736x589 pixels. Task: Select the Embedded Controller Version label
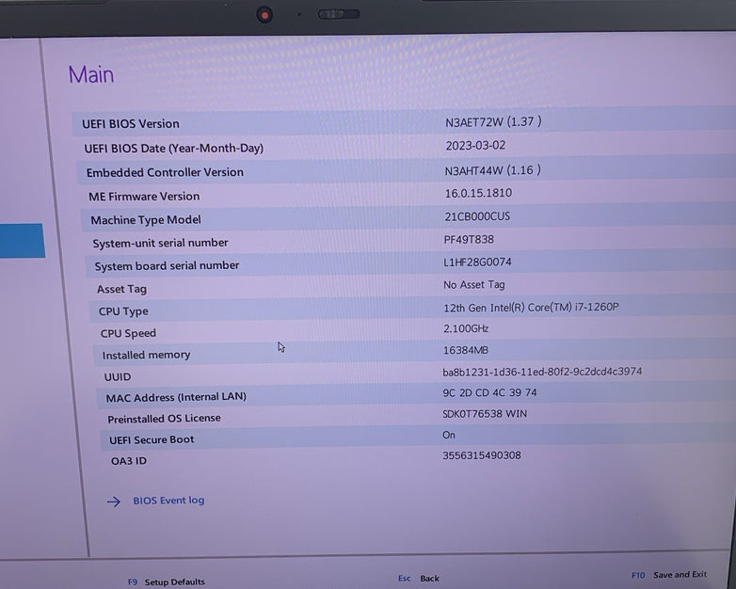(165, 172)
